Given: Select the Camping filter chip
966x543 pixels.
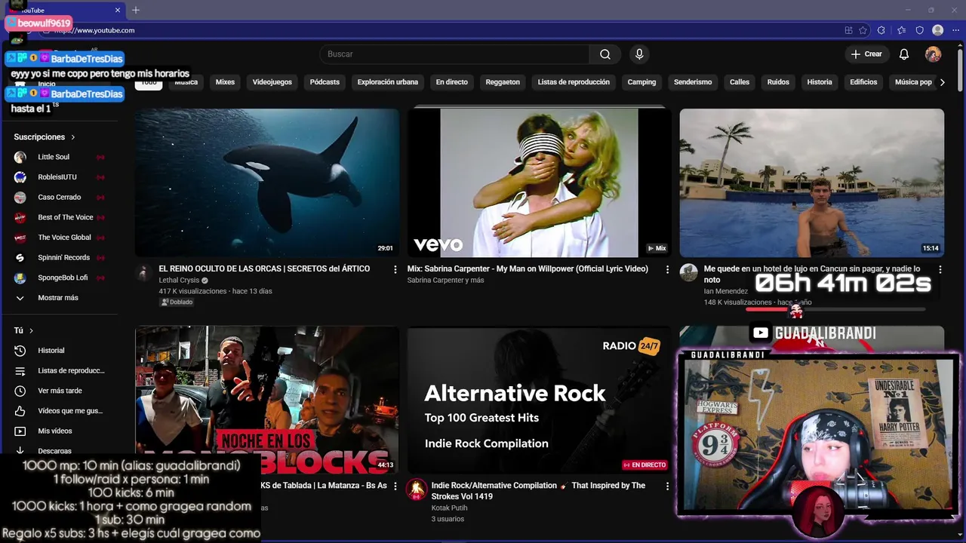Looking at the screenshot, I should tap(641, 82).
